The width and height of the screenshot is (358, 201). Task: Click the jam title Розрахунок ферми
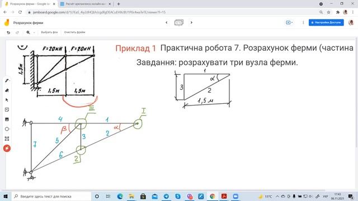28,23
